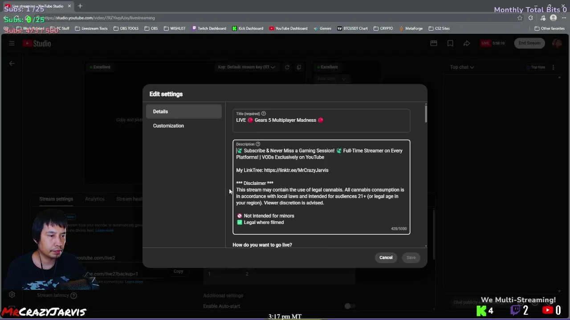Open Learn more link about Shorts feed

pos(104,231)
